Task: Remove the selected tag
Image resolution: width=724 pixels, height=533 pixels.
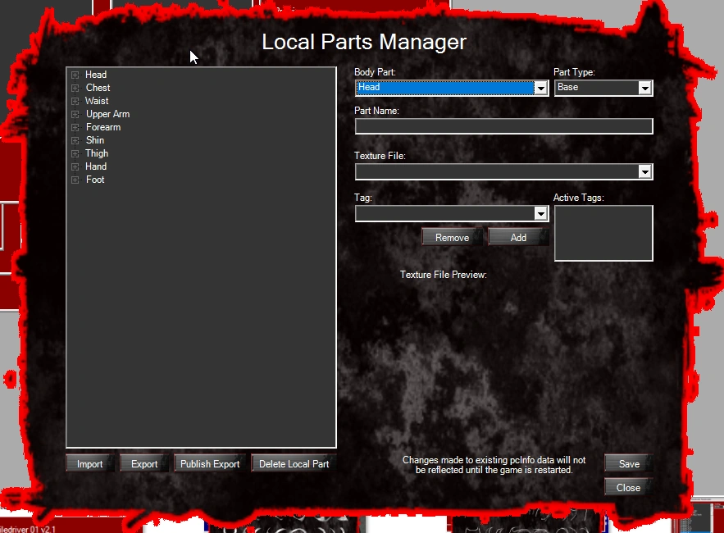Action: [451, 237]
